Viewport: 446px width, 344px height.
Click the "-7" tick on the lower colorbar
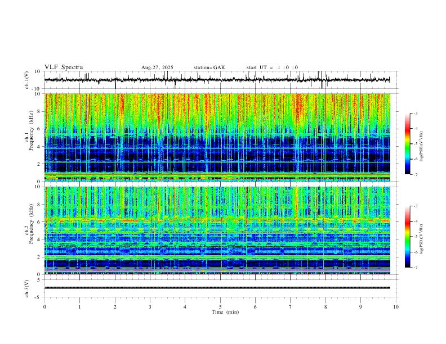416,267
